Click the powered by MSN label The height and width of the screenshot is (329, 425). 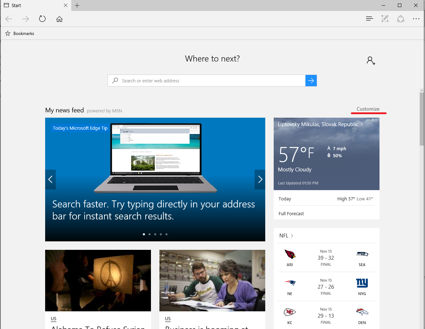pos(104,111)
